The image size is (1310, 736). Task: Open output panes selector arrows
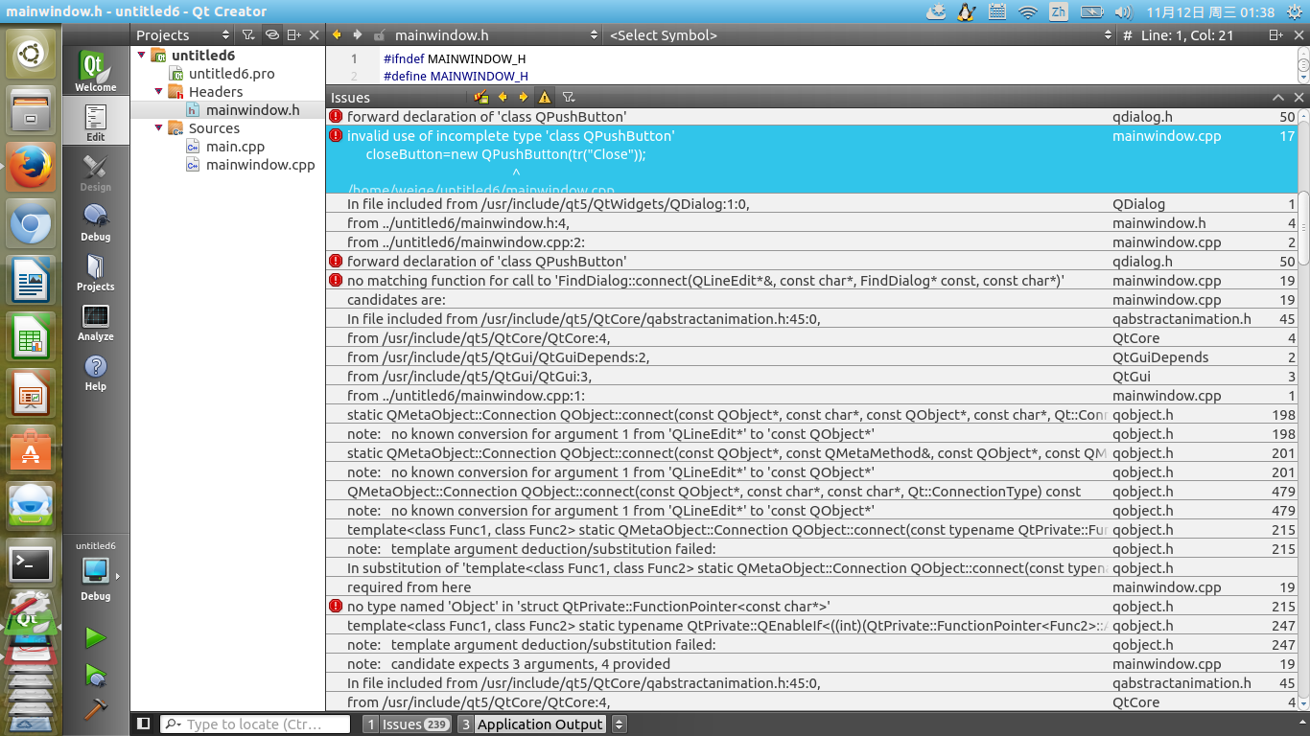(619, 724)
